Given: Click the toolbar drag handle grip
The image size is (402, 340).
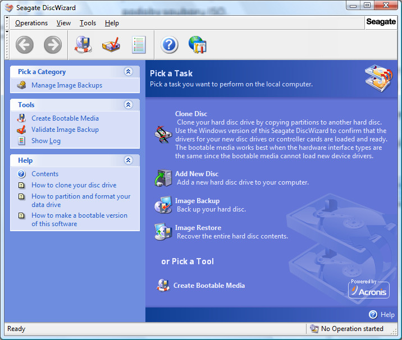Looking at the screenshot, I should coord(7,44).
